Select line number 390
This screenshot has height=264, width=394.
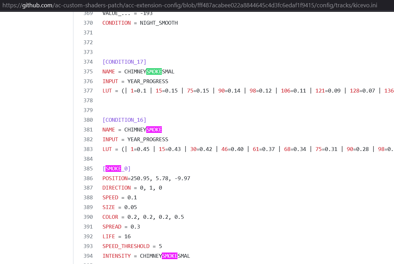tap(88, 217)
